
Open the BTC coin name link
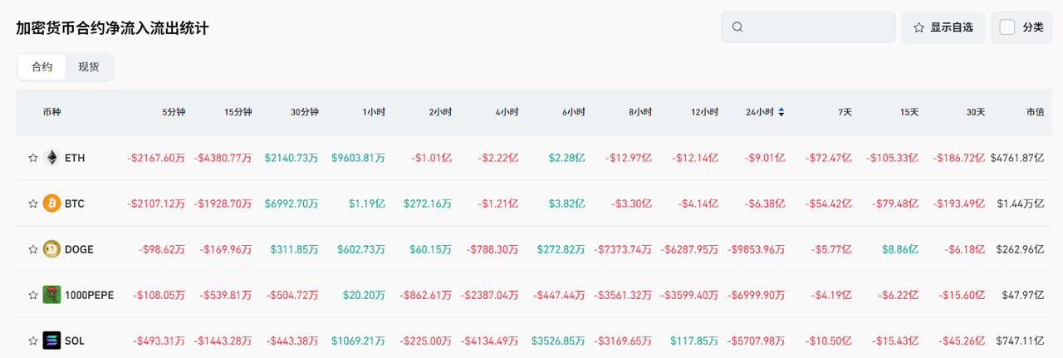point(75,204)
